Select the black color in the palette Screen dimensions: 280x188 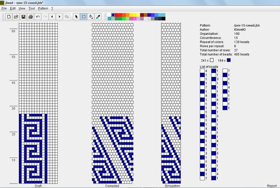[x=163, y=19]
